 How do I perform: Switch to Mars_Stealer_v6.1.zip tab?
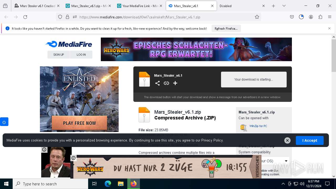[88, 6]
